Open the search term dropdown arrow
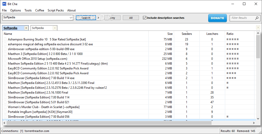Screen dimensions: 262x134 [71, 18]
